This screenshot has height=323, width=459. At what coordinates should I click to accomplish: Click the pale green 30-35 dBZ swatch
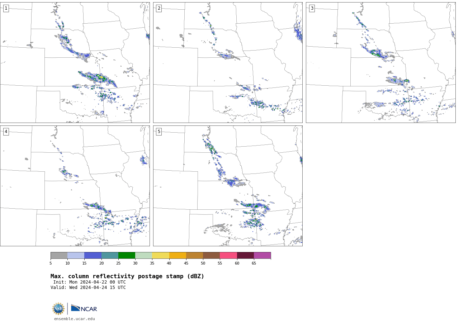click(143, 256)
